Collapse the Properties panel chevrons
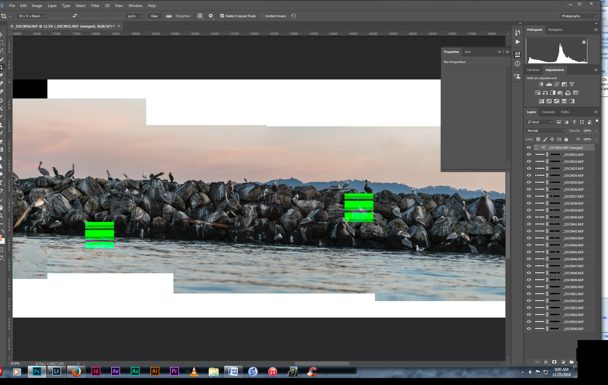608x385 pixels. pos(499,52)
